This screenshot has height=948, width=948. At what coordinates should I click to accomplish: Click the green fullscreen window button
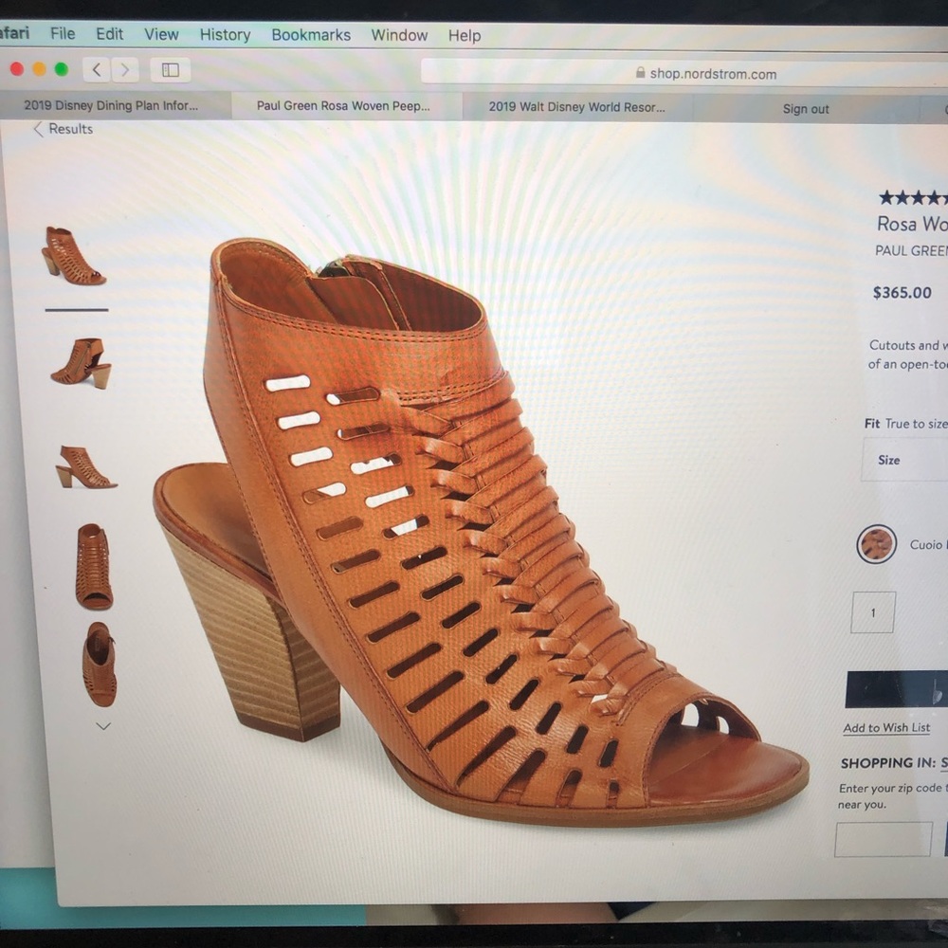click(61, 69)
